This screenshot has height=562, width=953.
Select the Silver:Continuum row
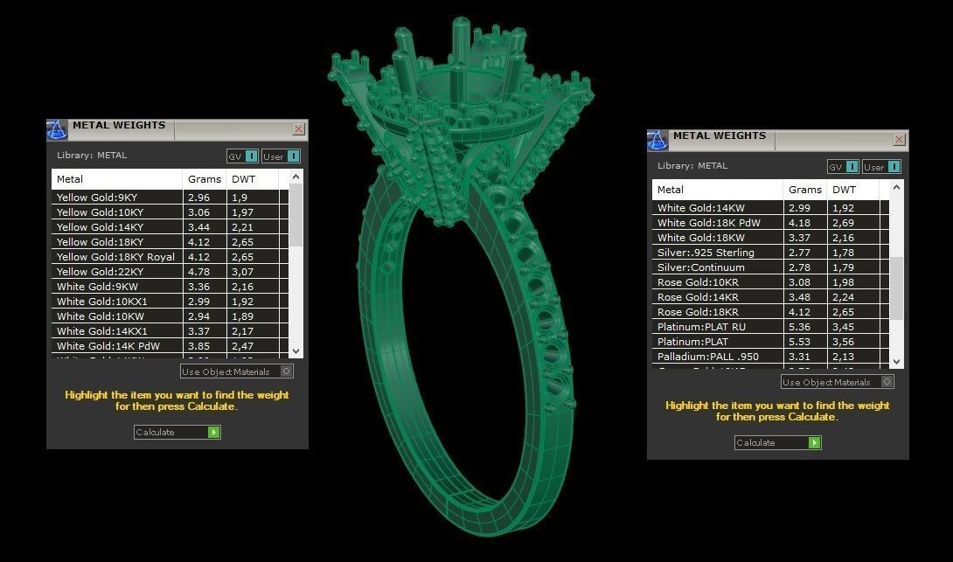[770, 267]
